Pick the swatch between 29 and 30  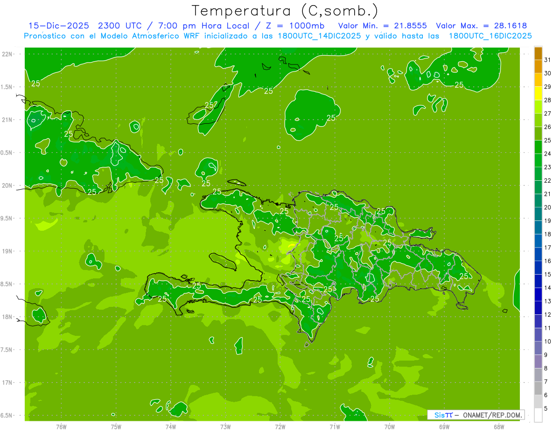[538, 80]
